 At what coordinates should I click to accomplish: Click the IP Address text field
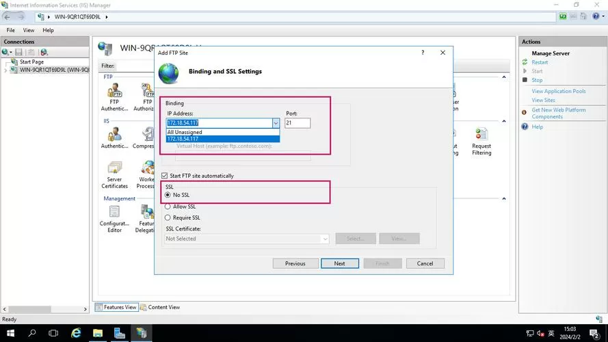tap(219, 123)
